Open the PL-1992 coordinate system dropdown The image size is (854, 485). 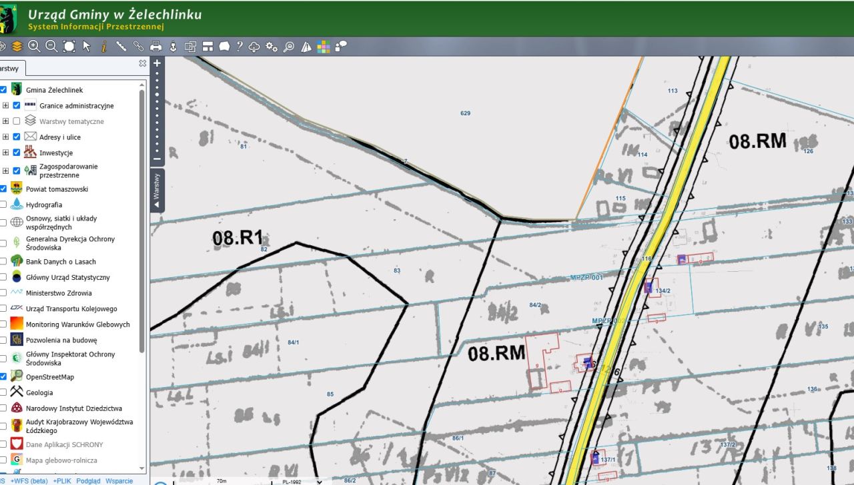(x=301, y=481)
